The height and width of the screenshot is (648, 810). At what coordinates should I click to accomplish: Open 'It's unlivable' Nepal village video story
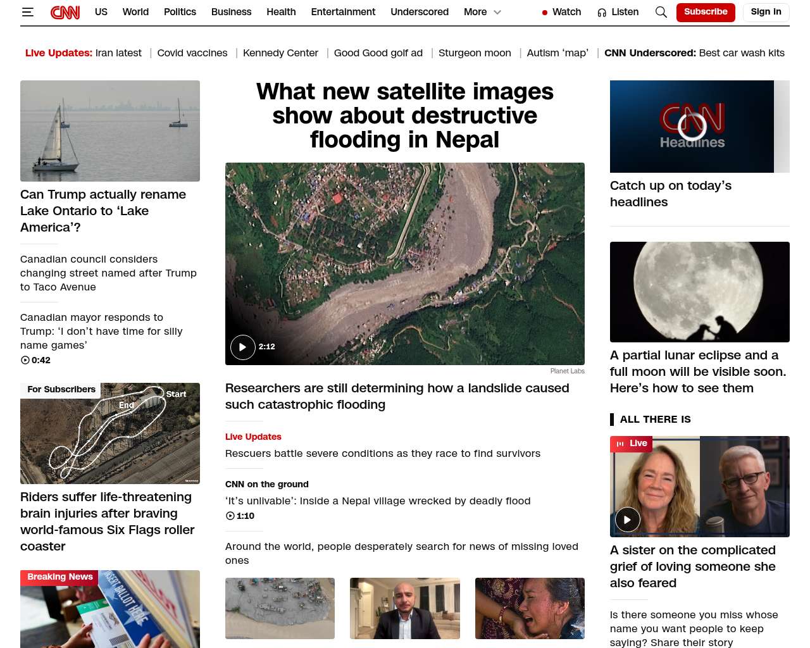(x=378, y=501)
